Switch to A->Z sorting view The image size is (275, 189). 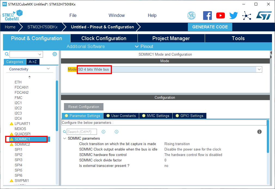pyautogui.click(x=33, y=62)
